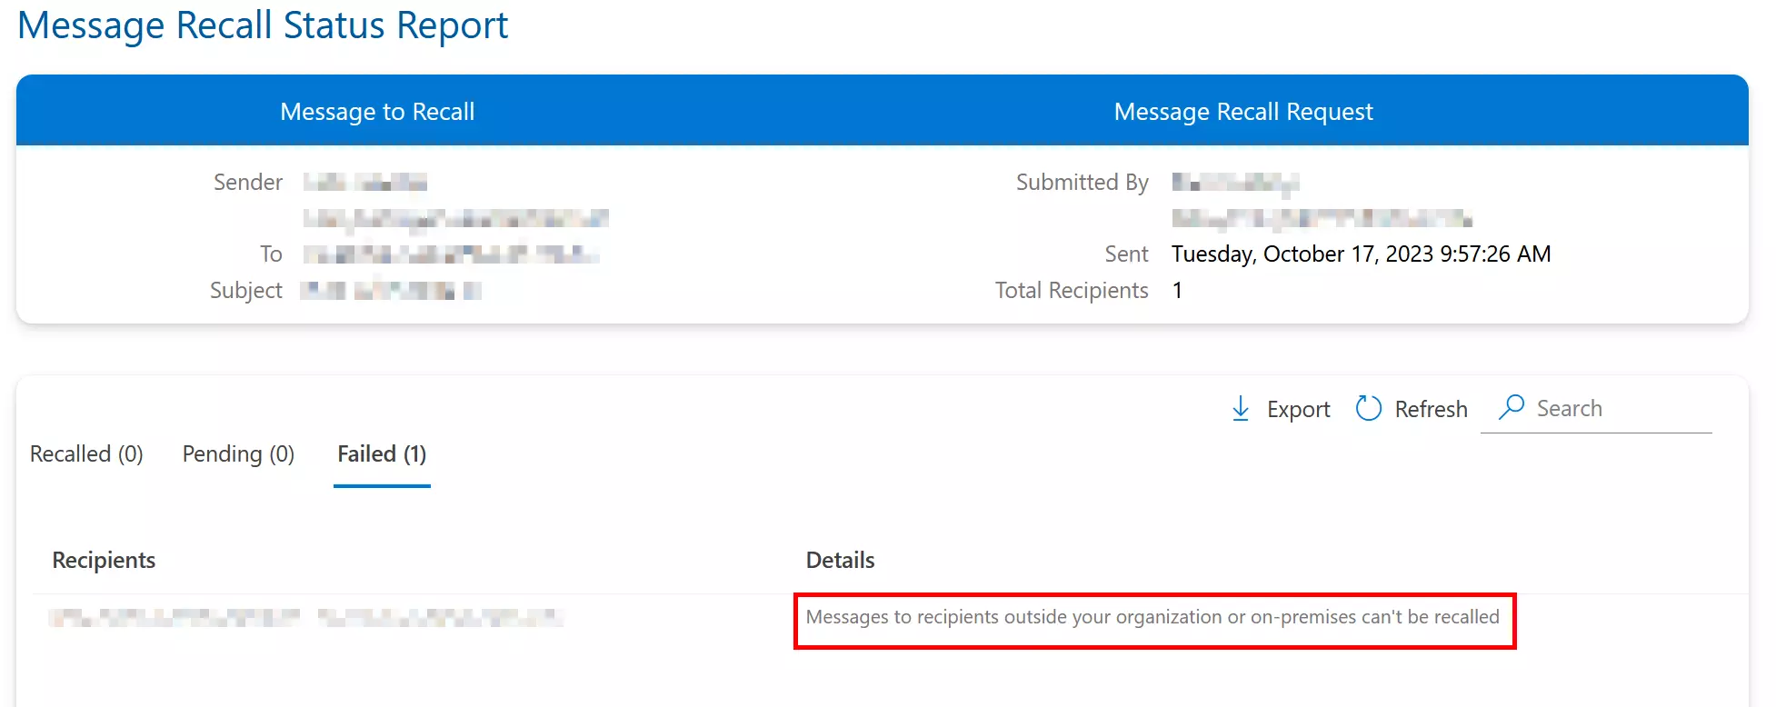Click the Message to Recall header
This screenshot has width=1776, height=707.
pyautogui.click(x=377, y=112)
